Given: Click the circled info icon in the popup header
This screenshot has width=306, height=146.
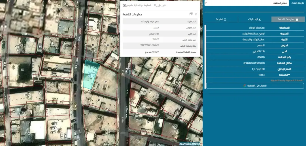Looking at the screenshot, I should click(124, 5).
